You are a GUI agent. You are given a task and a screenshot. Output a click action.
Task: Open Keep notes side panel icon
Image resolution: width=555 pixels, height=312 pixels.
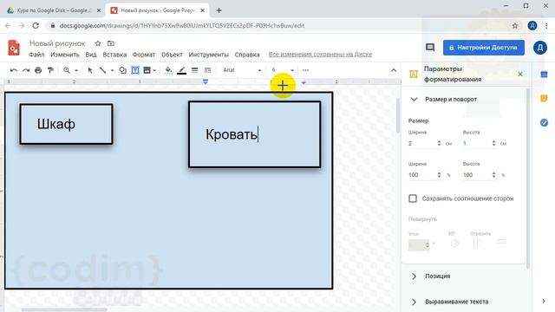545,98
